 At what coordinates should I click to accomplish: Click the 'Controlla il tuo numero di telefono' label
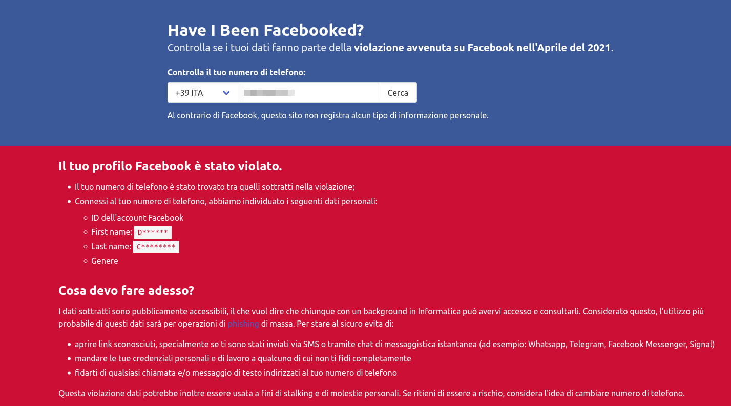[237, 72]
